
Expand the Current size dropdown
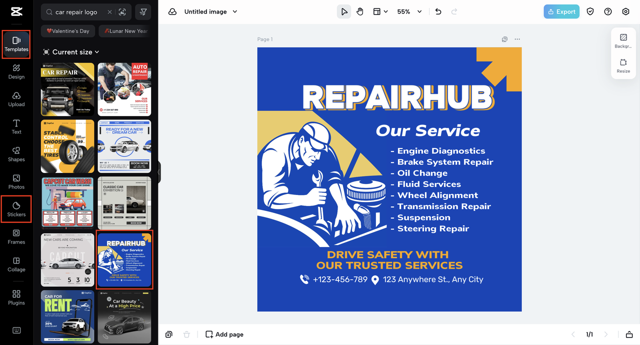[x=71, y=52]
